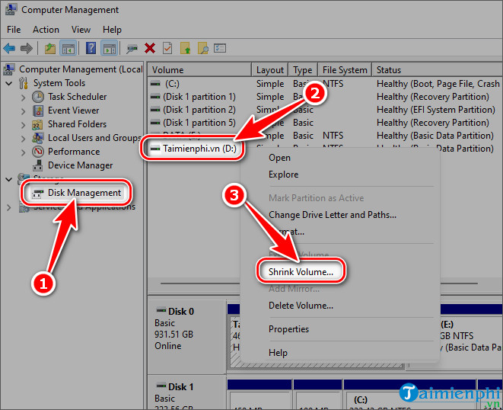
Task: Click the folder with green arrow icon
Action: 186,49
